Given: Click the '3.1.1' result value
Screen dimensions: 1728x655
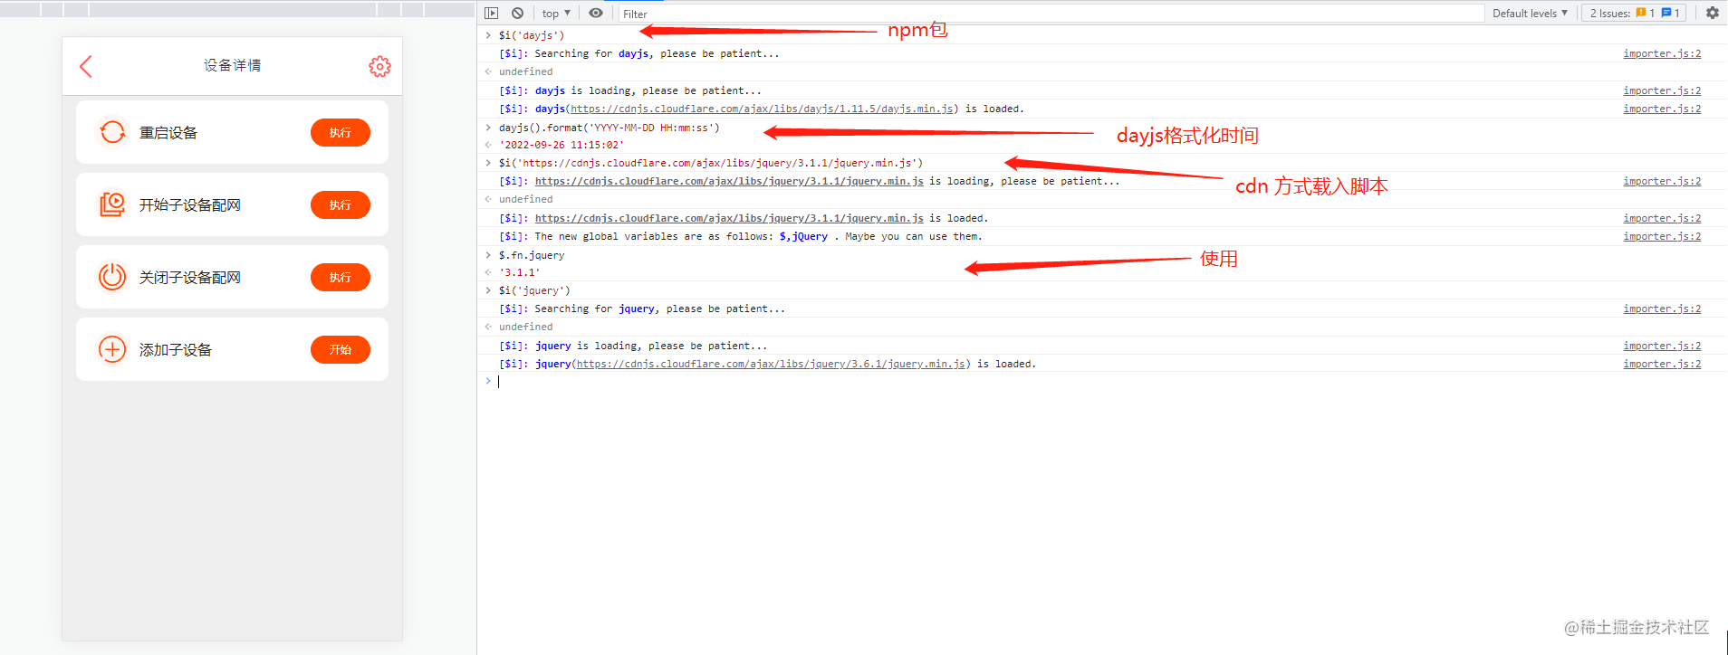Looking at the screenshot, I should point(519,272).
